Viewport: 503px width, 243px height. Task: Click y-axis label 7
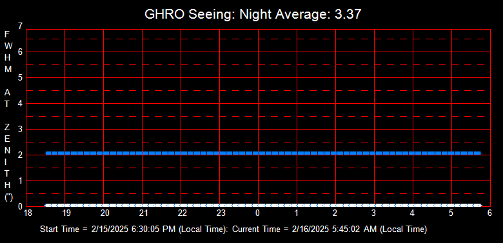(21, 26)
